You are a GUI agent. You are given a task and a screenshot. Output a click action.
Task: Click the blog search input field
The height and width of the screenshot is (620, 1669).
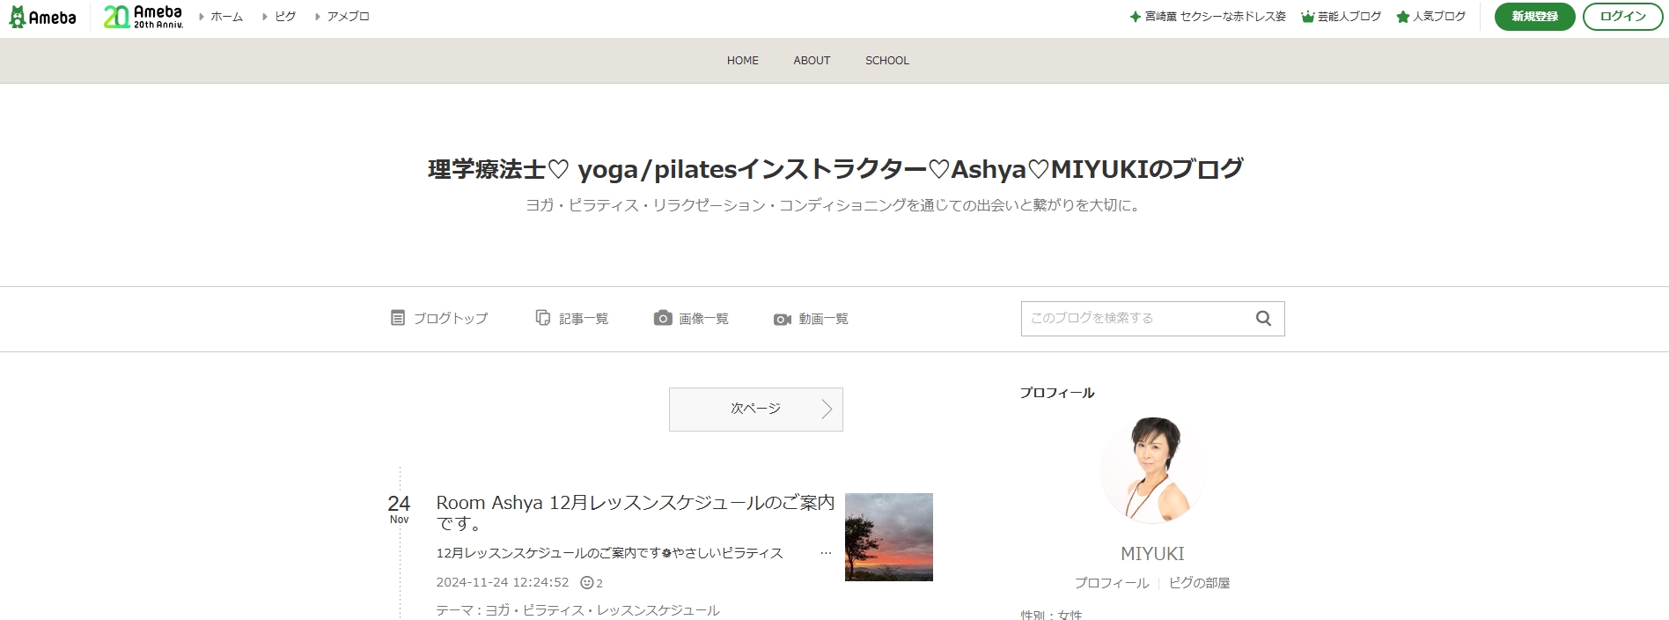click(x=1136, y=319)
